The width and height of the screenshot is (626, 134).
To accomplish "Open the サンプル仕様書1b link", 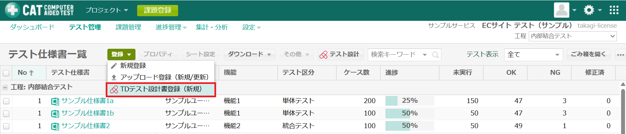I will point(87,113).
